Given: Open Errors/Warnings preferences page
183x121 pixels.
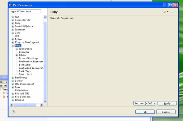Looking at the screenshot, I should [28, 58].
